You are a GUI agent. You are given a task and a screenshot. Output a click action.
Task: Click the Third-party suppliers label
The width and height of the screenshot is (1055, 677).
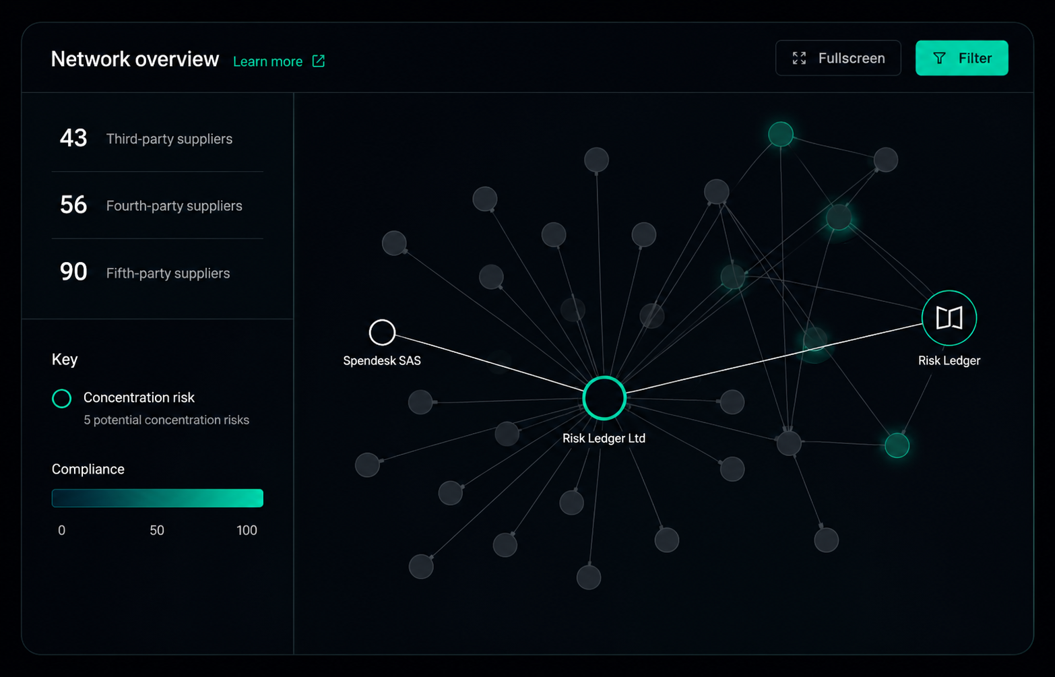pyautogui.click(x=169, y=139)
